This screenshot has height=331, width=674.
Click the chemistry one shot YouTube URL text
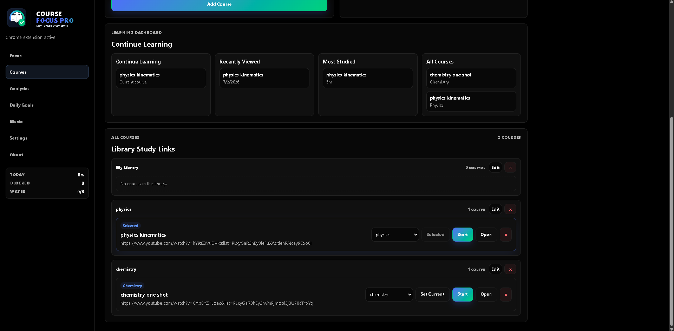[x=218, y=303]
